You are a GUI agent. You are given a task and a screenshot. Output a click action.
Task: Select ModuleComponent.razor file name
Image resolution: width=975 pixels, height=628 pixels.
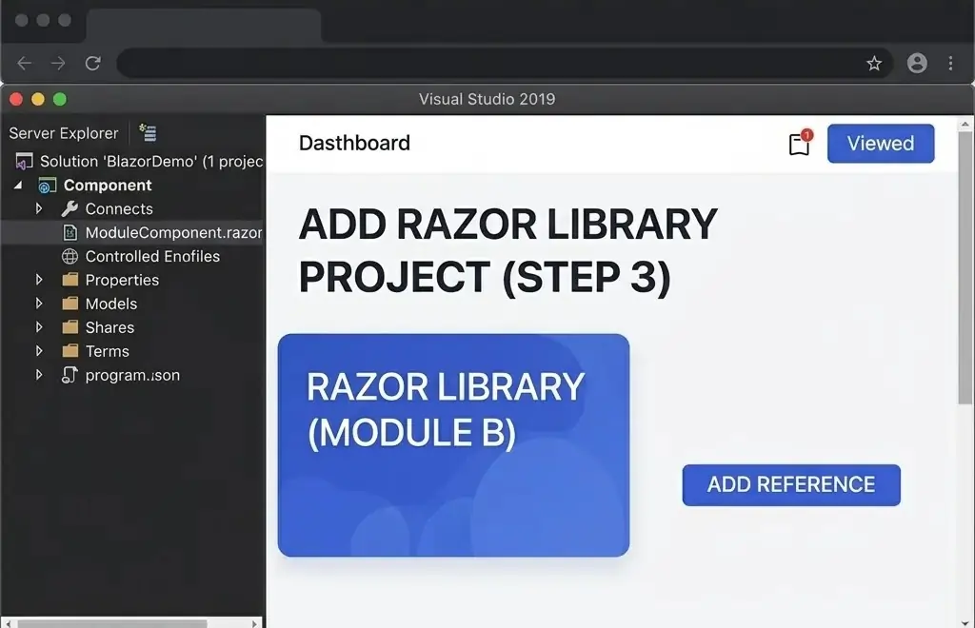[173, 232]
